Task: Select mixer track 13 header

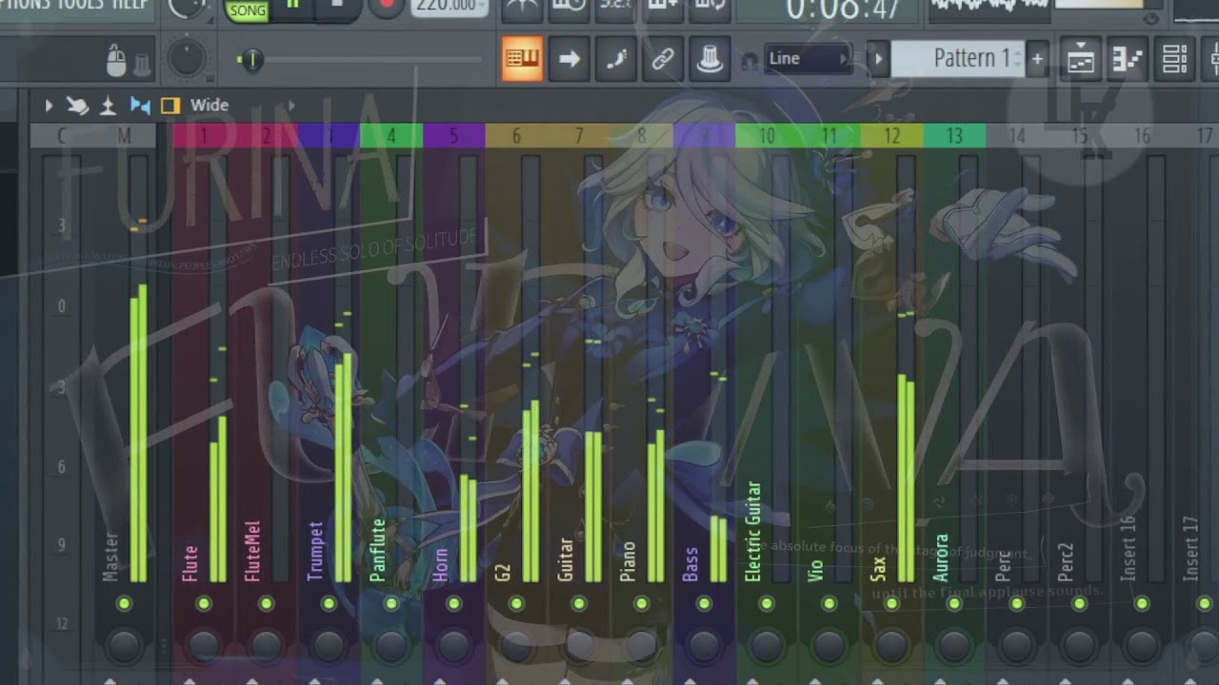Action: pos(954,136)
